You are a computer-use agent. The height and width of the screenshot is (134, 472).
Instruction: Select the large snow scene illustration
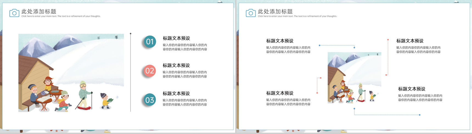click(71, 73)
